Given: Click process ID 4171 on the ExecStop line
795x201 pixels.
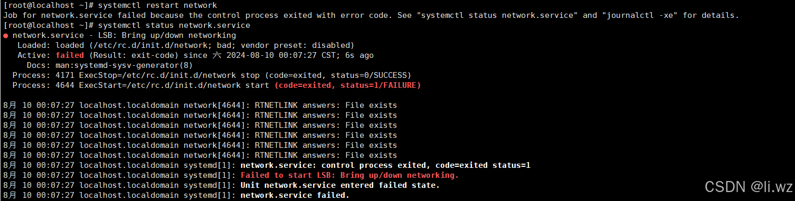Looking at the screenshot, I should (65, 75).
